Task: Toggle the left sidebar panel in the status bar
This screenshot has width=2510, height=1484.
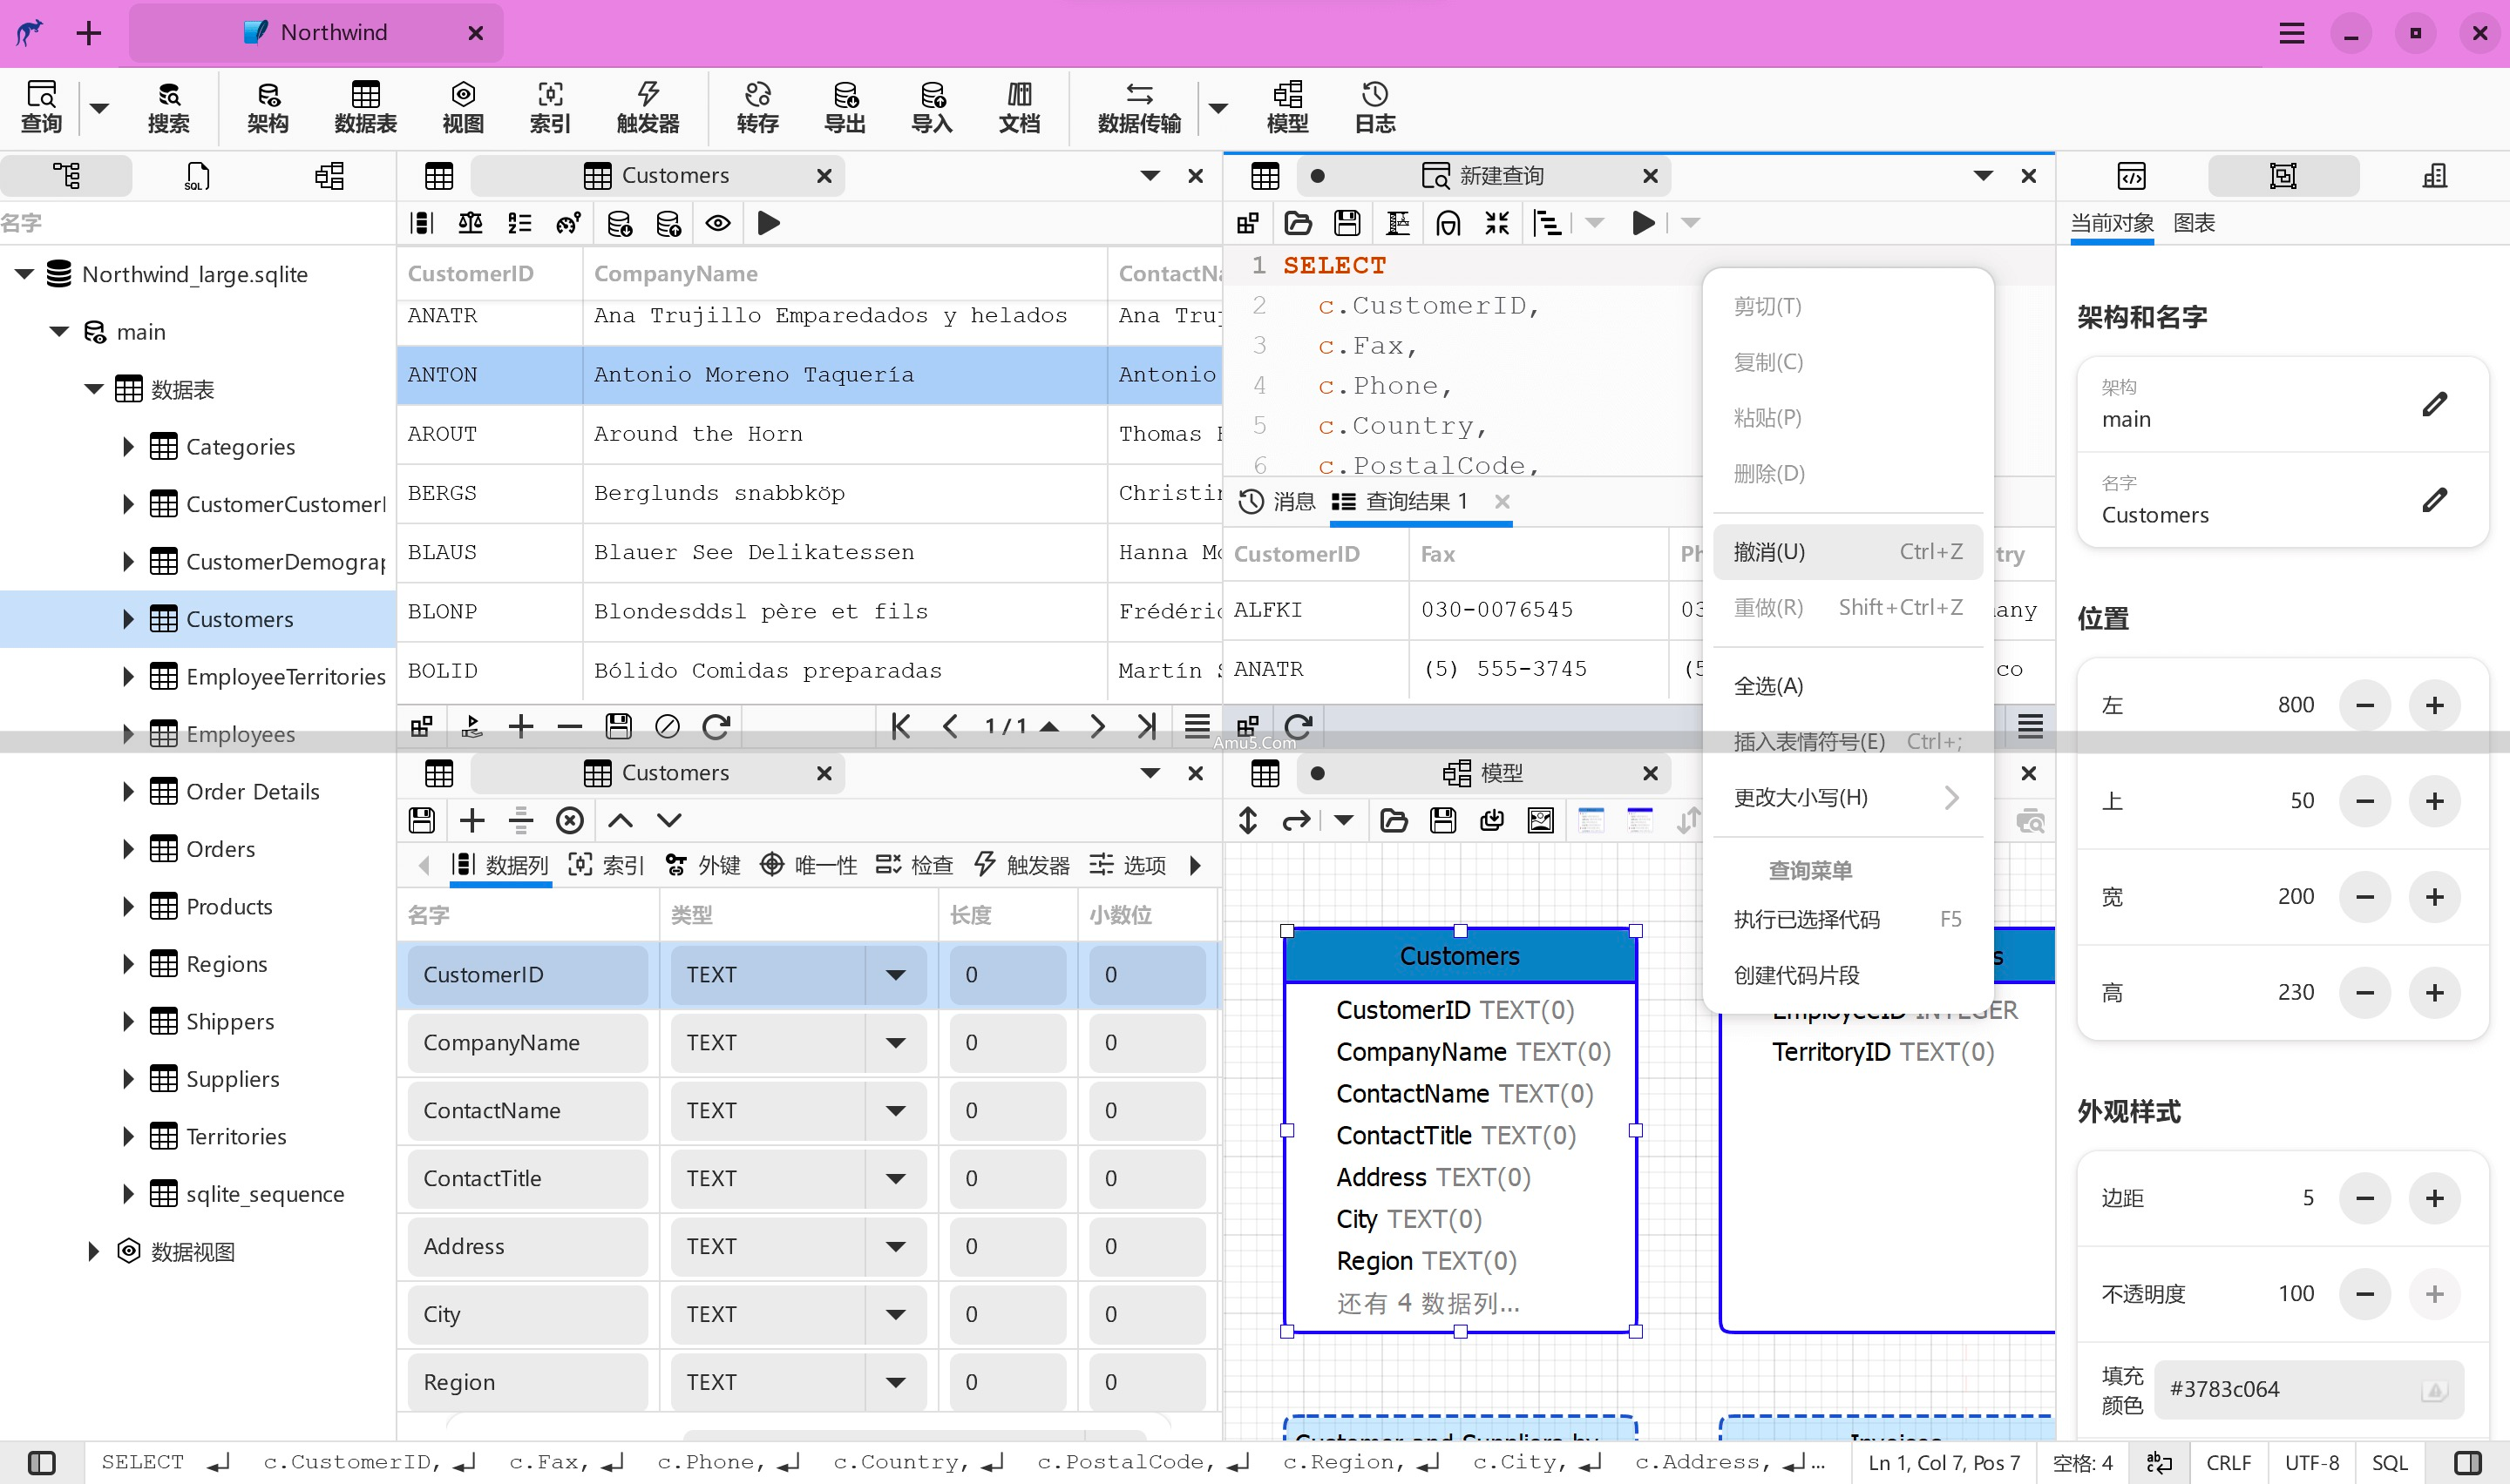Action: [x=42, y=1463]
